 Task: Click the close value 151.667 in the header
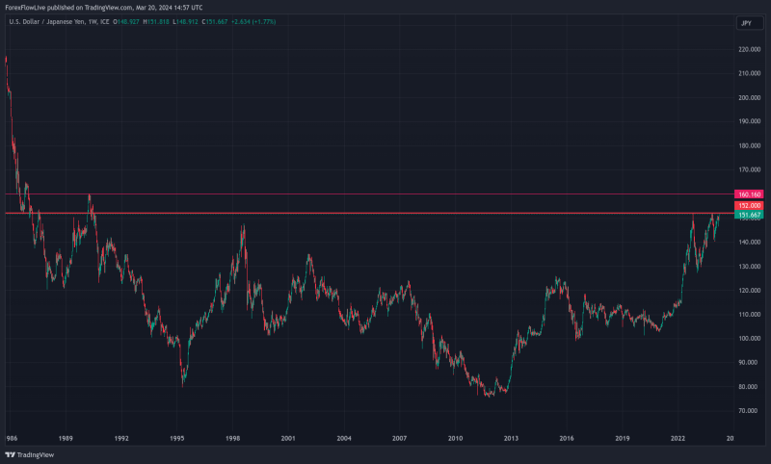click(216, 21)
